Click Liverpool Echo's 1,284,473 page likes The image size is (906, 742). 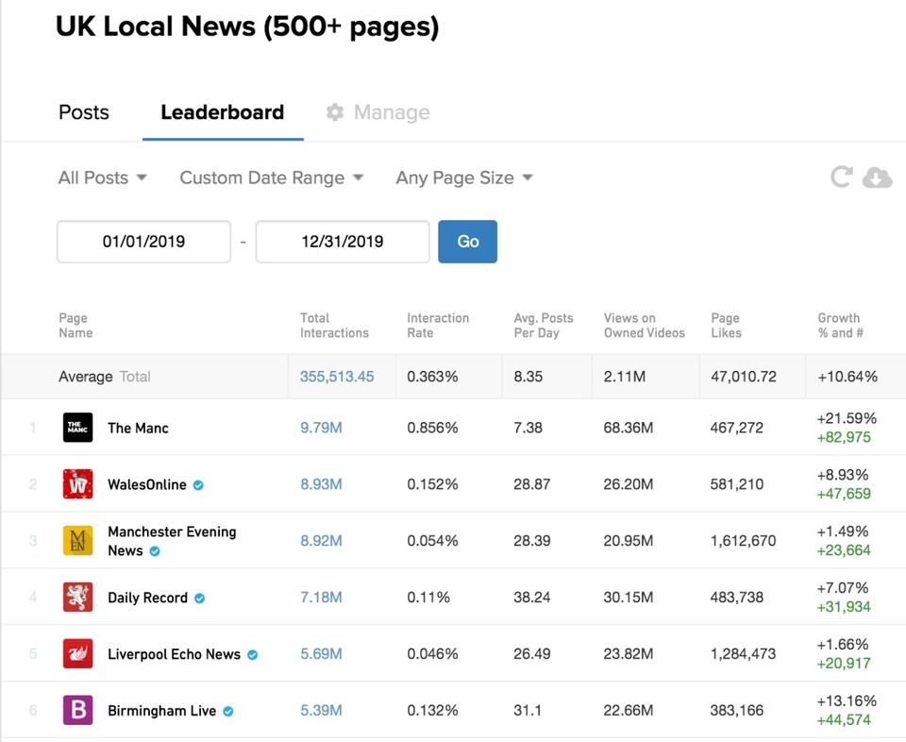(743, 653)
